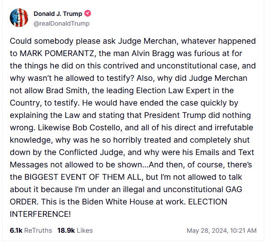View the 18.9k Likes list
Screen dimensions: 266x242
pos(75,231)
